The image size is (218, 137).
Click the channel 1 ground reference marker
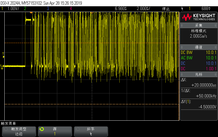pyautogui.click(x=2, y=67)
